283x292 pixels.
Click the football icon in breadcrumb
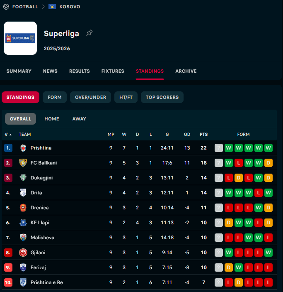coord(6,7)
